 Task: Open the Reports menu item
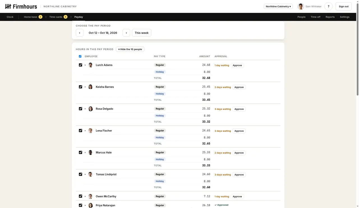[x=330, y=17]
